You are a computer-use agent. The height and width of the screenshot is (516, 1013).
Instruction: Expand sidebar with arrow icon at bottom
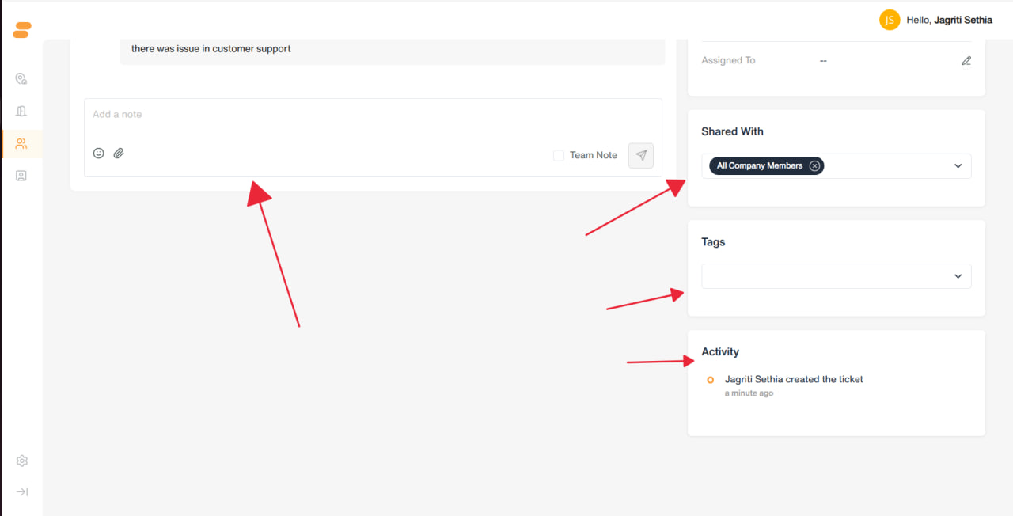[x=22, y=491]
